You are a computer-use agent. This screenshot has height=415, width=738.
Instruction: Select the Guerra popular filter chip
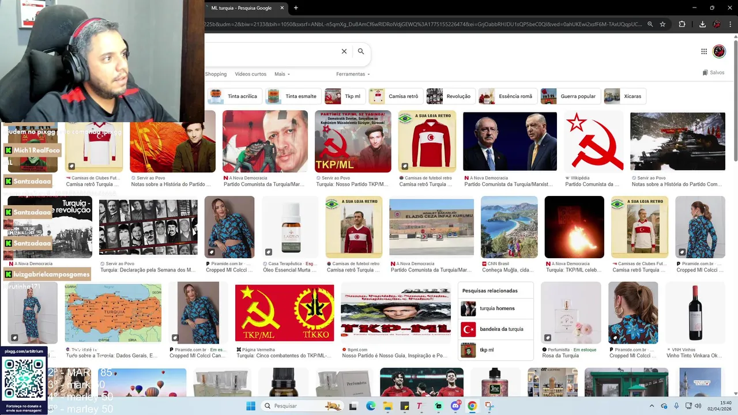point(570,96)
